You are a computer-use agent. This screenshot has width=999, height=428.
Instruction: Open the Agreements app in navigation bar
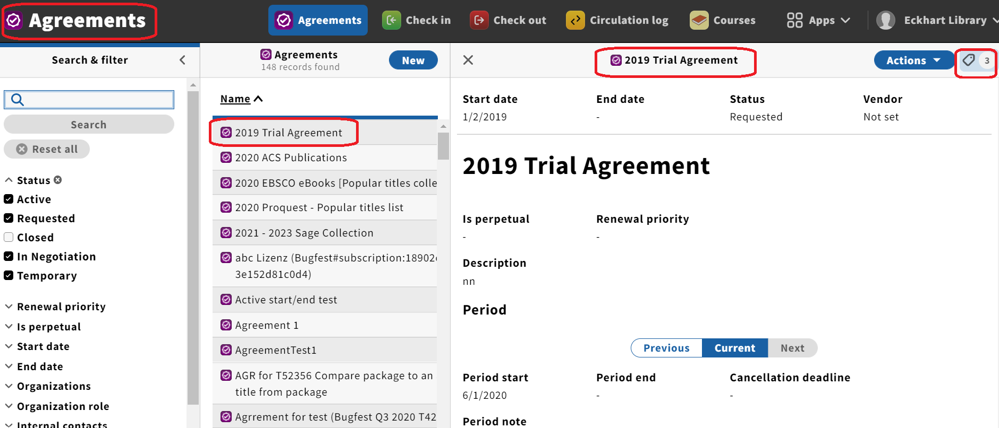tap(318, 20)
